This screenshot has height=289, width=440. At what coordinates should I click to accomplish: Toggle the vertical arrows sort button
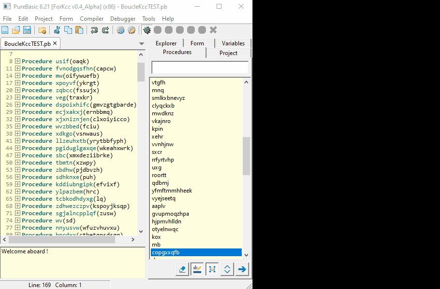[x=212, y=269]
